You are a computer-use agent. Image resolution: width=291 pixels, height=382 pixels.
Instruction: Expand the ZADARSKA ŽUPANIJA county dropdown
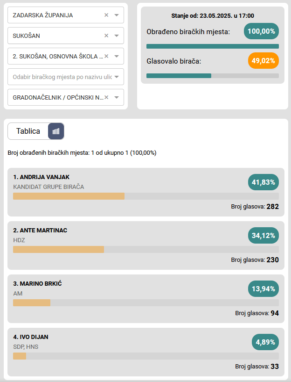tap(117, 15)
